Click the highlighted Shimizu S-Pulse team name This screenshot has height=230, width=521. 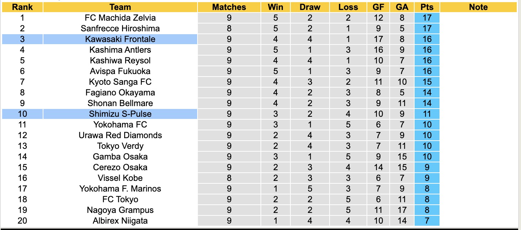click(x=120, y=114)
